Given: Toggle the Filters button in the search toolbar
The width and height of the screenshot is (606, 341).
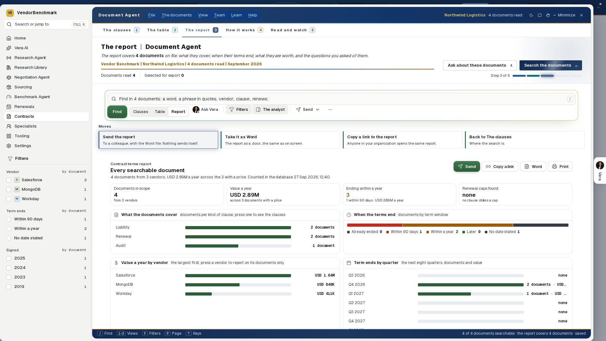Looking at the screenshot, I should tap(239, 110).
